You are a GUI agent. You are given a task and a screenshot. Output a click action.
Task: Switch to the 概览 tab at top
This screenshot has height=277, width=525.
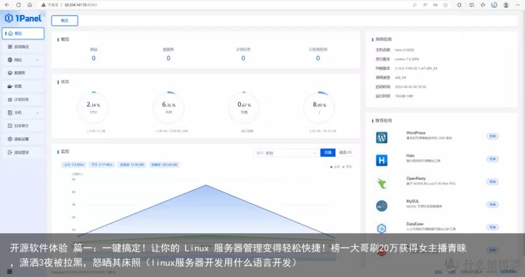click(64, 20)
